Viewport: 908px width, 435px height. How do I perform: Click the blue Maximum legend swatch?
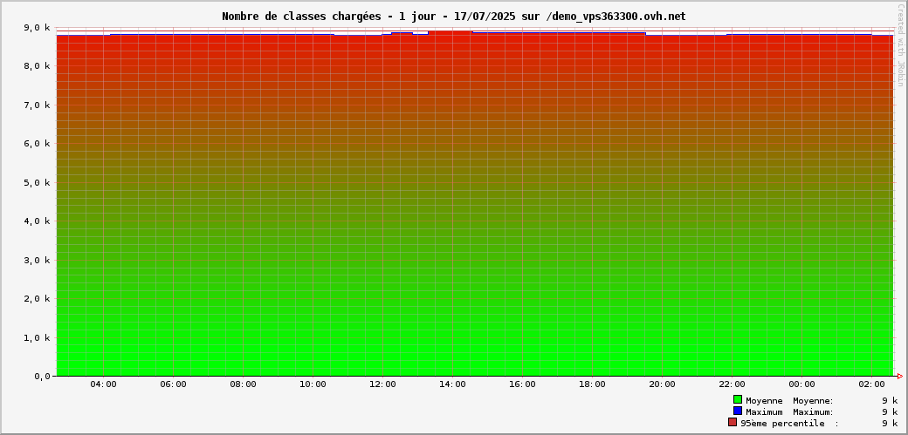click(x=738, y=411)
